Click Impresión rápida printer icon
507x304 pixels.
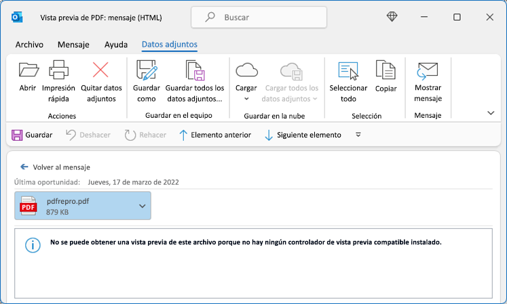point(58,70)
